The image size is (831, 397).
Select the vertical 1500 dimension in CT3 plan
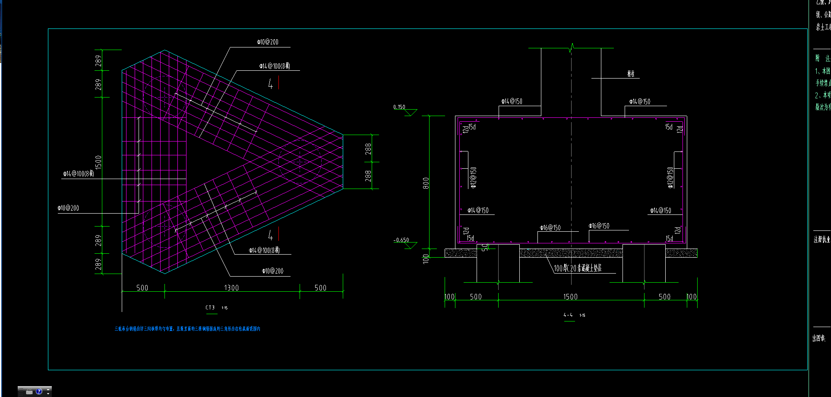click(98, 162)
